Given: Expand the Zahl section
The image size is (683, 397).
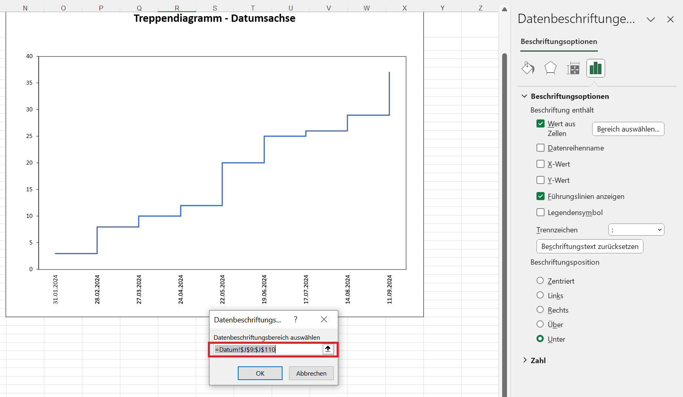Looking at the screenshot, I should click(x=525, y=360).
